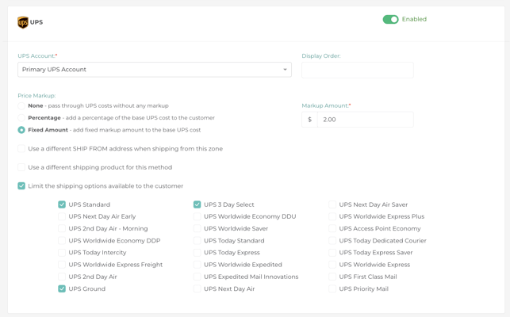This screenshot has height=317, width=510.
Task: Check Use a different SHIP FROM address
Action: pyautogui.click(x=21, y=148)
